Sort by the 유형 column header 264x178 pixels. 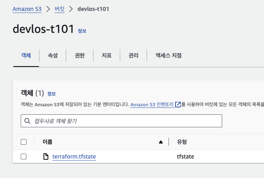(x=182, y=142)
